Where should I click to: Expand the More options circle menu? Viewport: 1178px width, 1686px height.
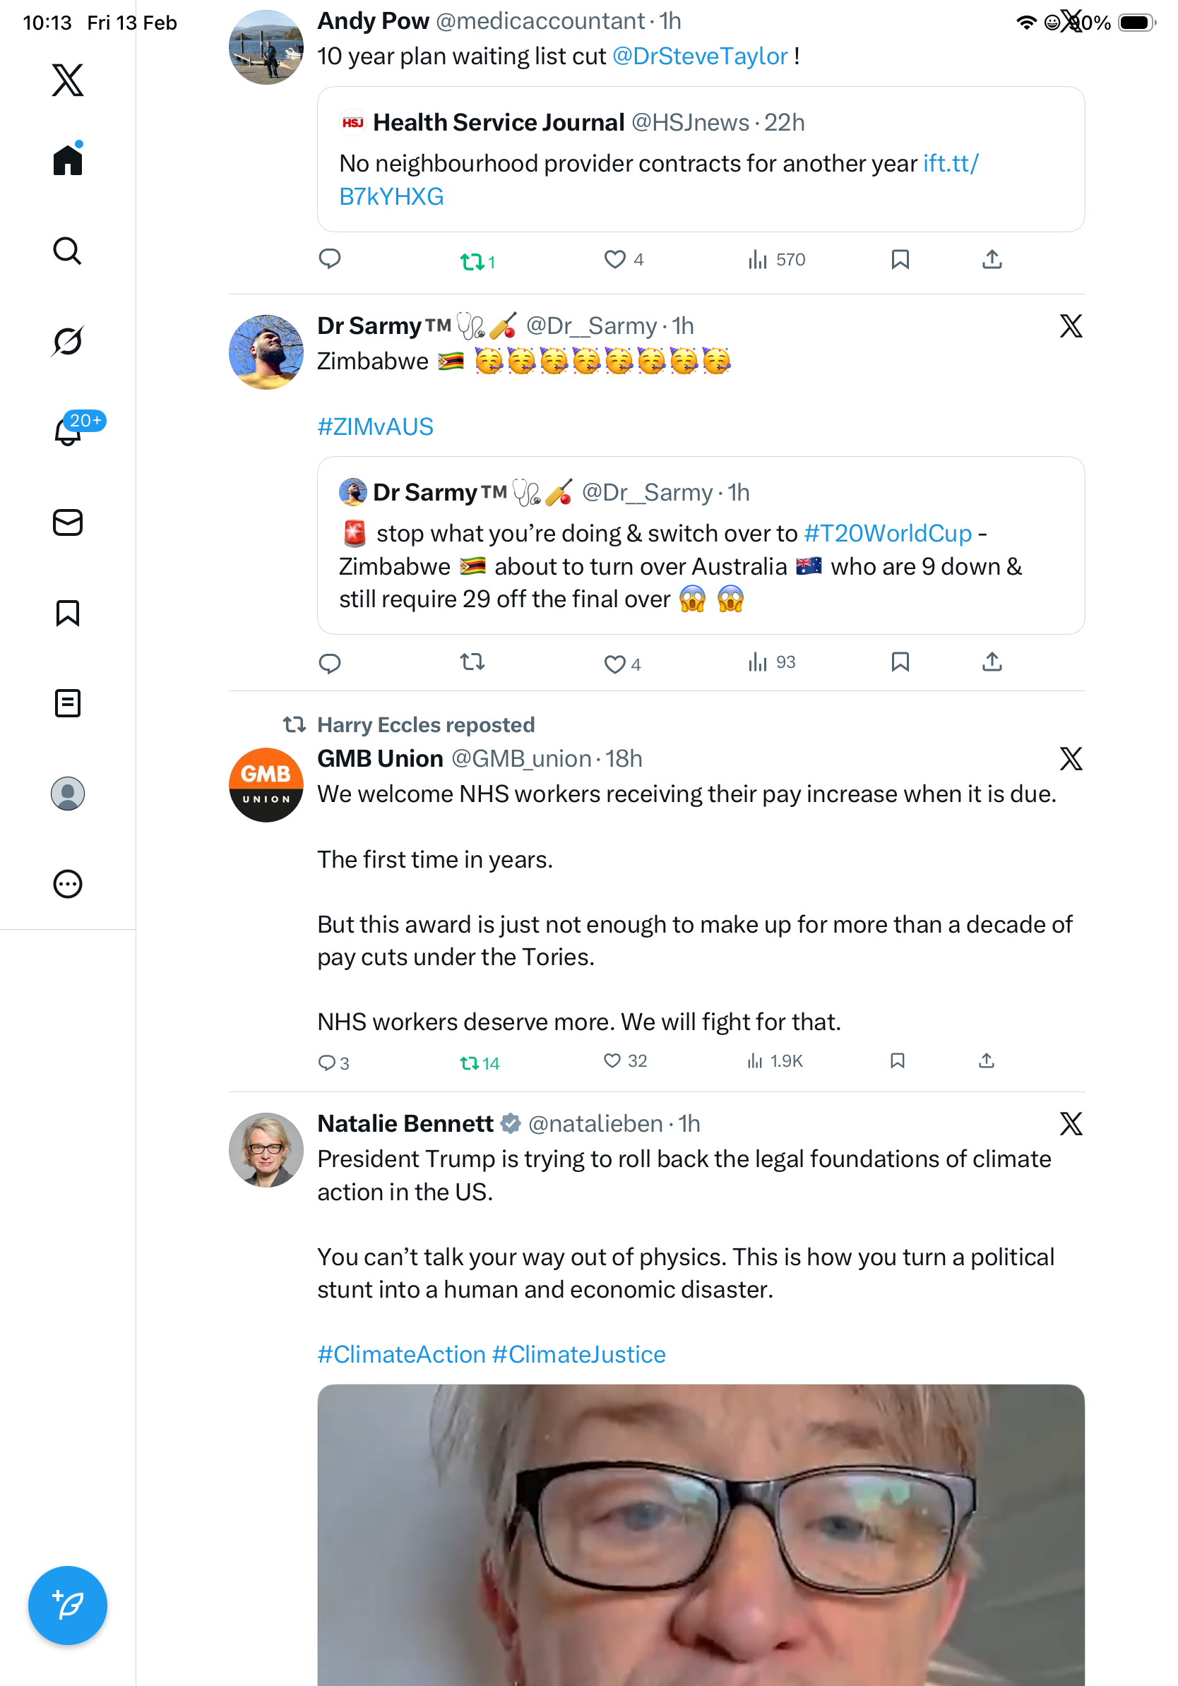[68, 883]
